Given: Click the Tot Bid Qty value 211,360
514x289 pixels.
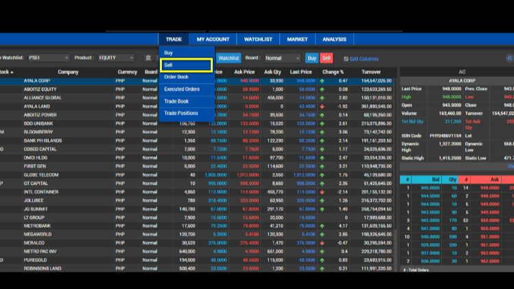Looking at the screenshot, I should [453, 122].
